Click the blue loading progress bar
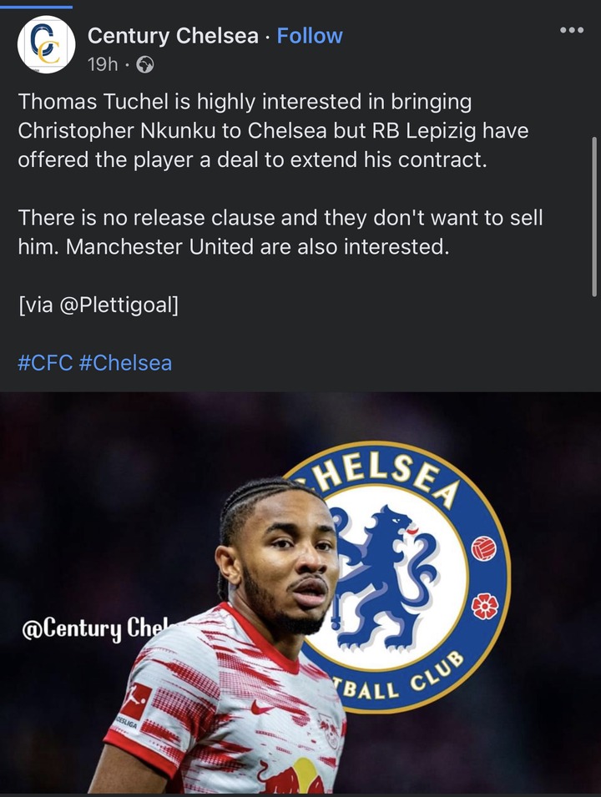Viewport: 601px width, 797px height. pyautogui.click(x=36, y=7)
